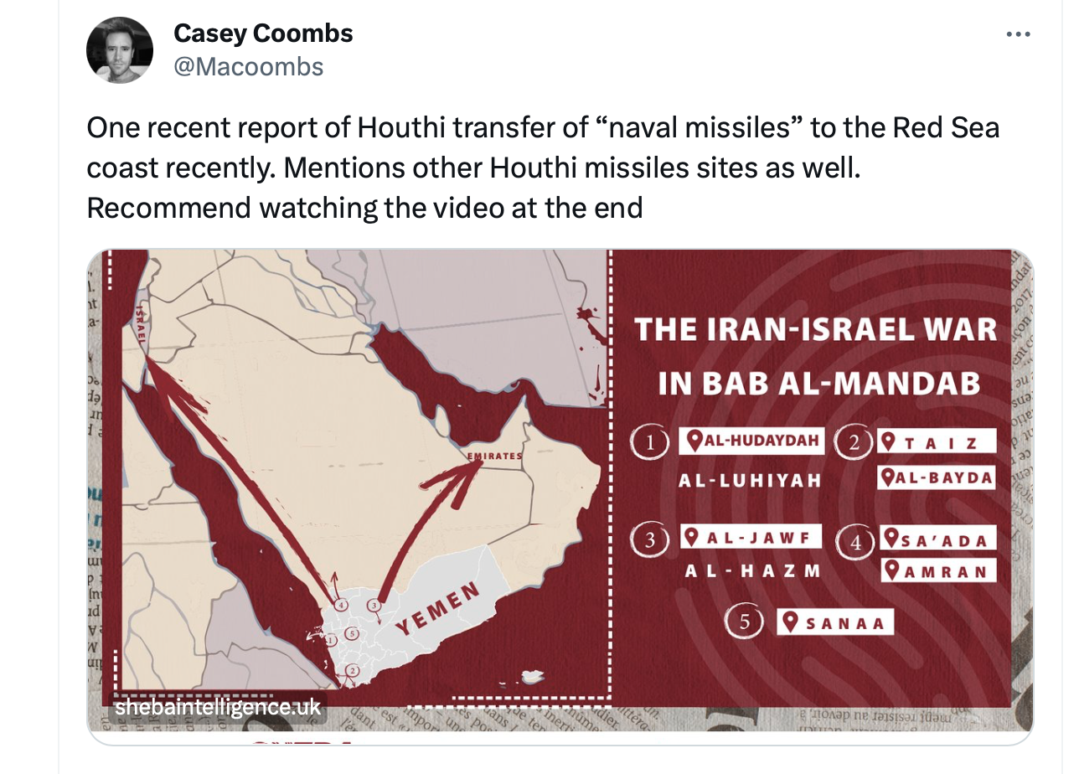Click circled number 1 beside Al-Hudaydah
The height and width of the screenshot is (774, 1079).
point(649,443)
